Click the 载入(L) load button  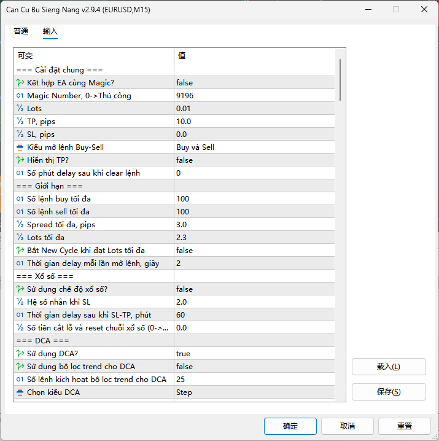click(x=389, y=367)
